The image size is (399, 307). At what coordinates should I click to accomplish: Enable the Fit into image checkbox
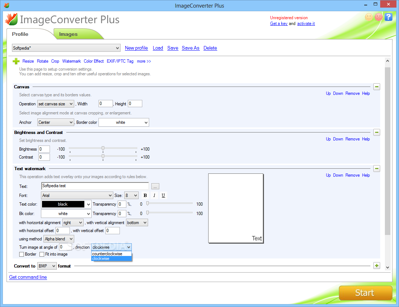click(42, 254)
